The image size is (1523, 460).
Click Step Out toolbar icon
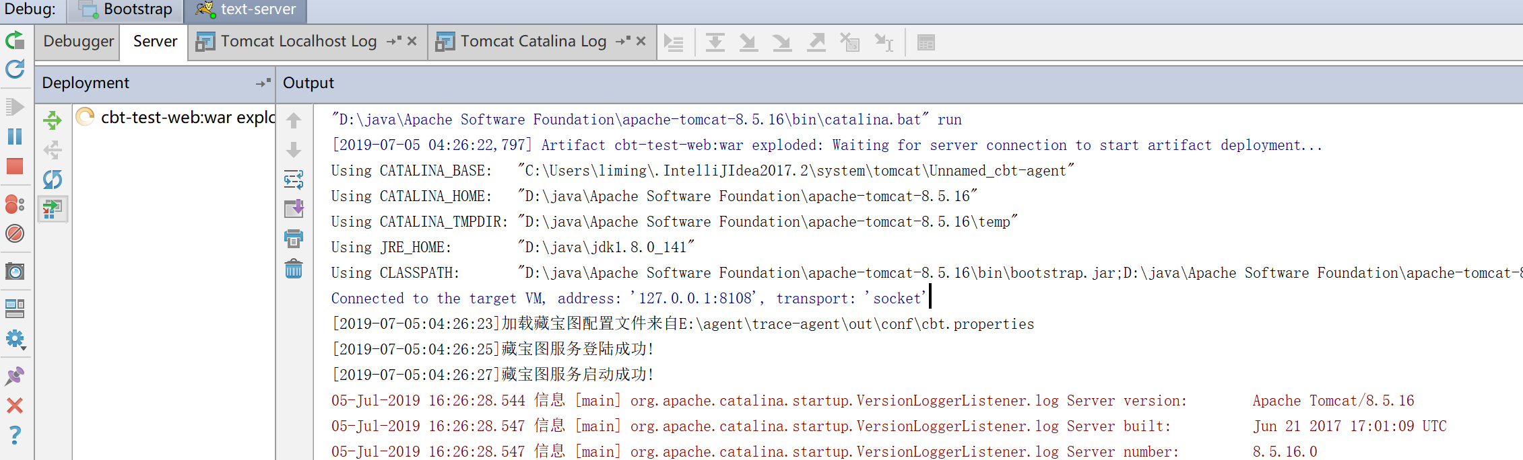pyautogui.click(x=816, y=43)
